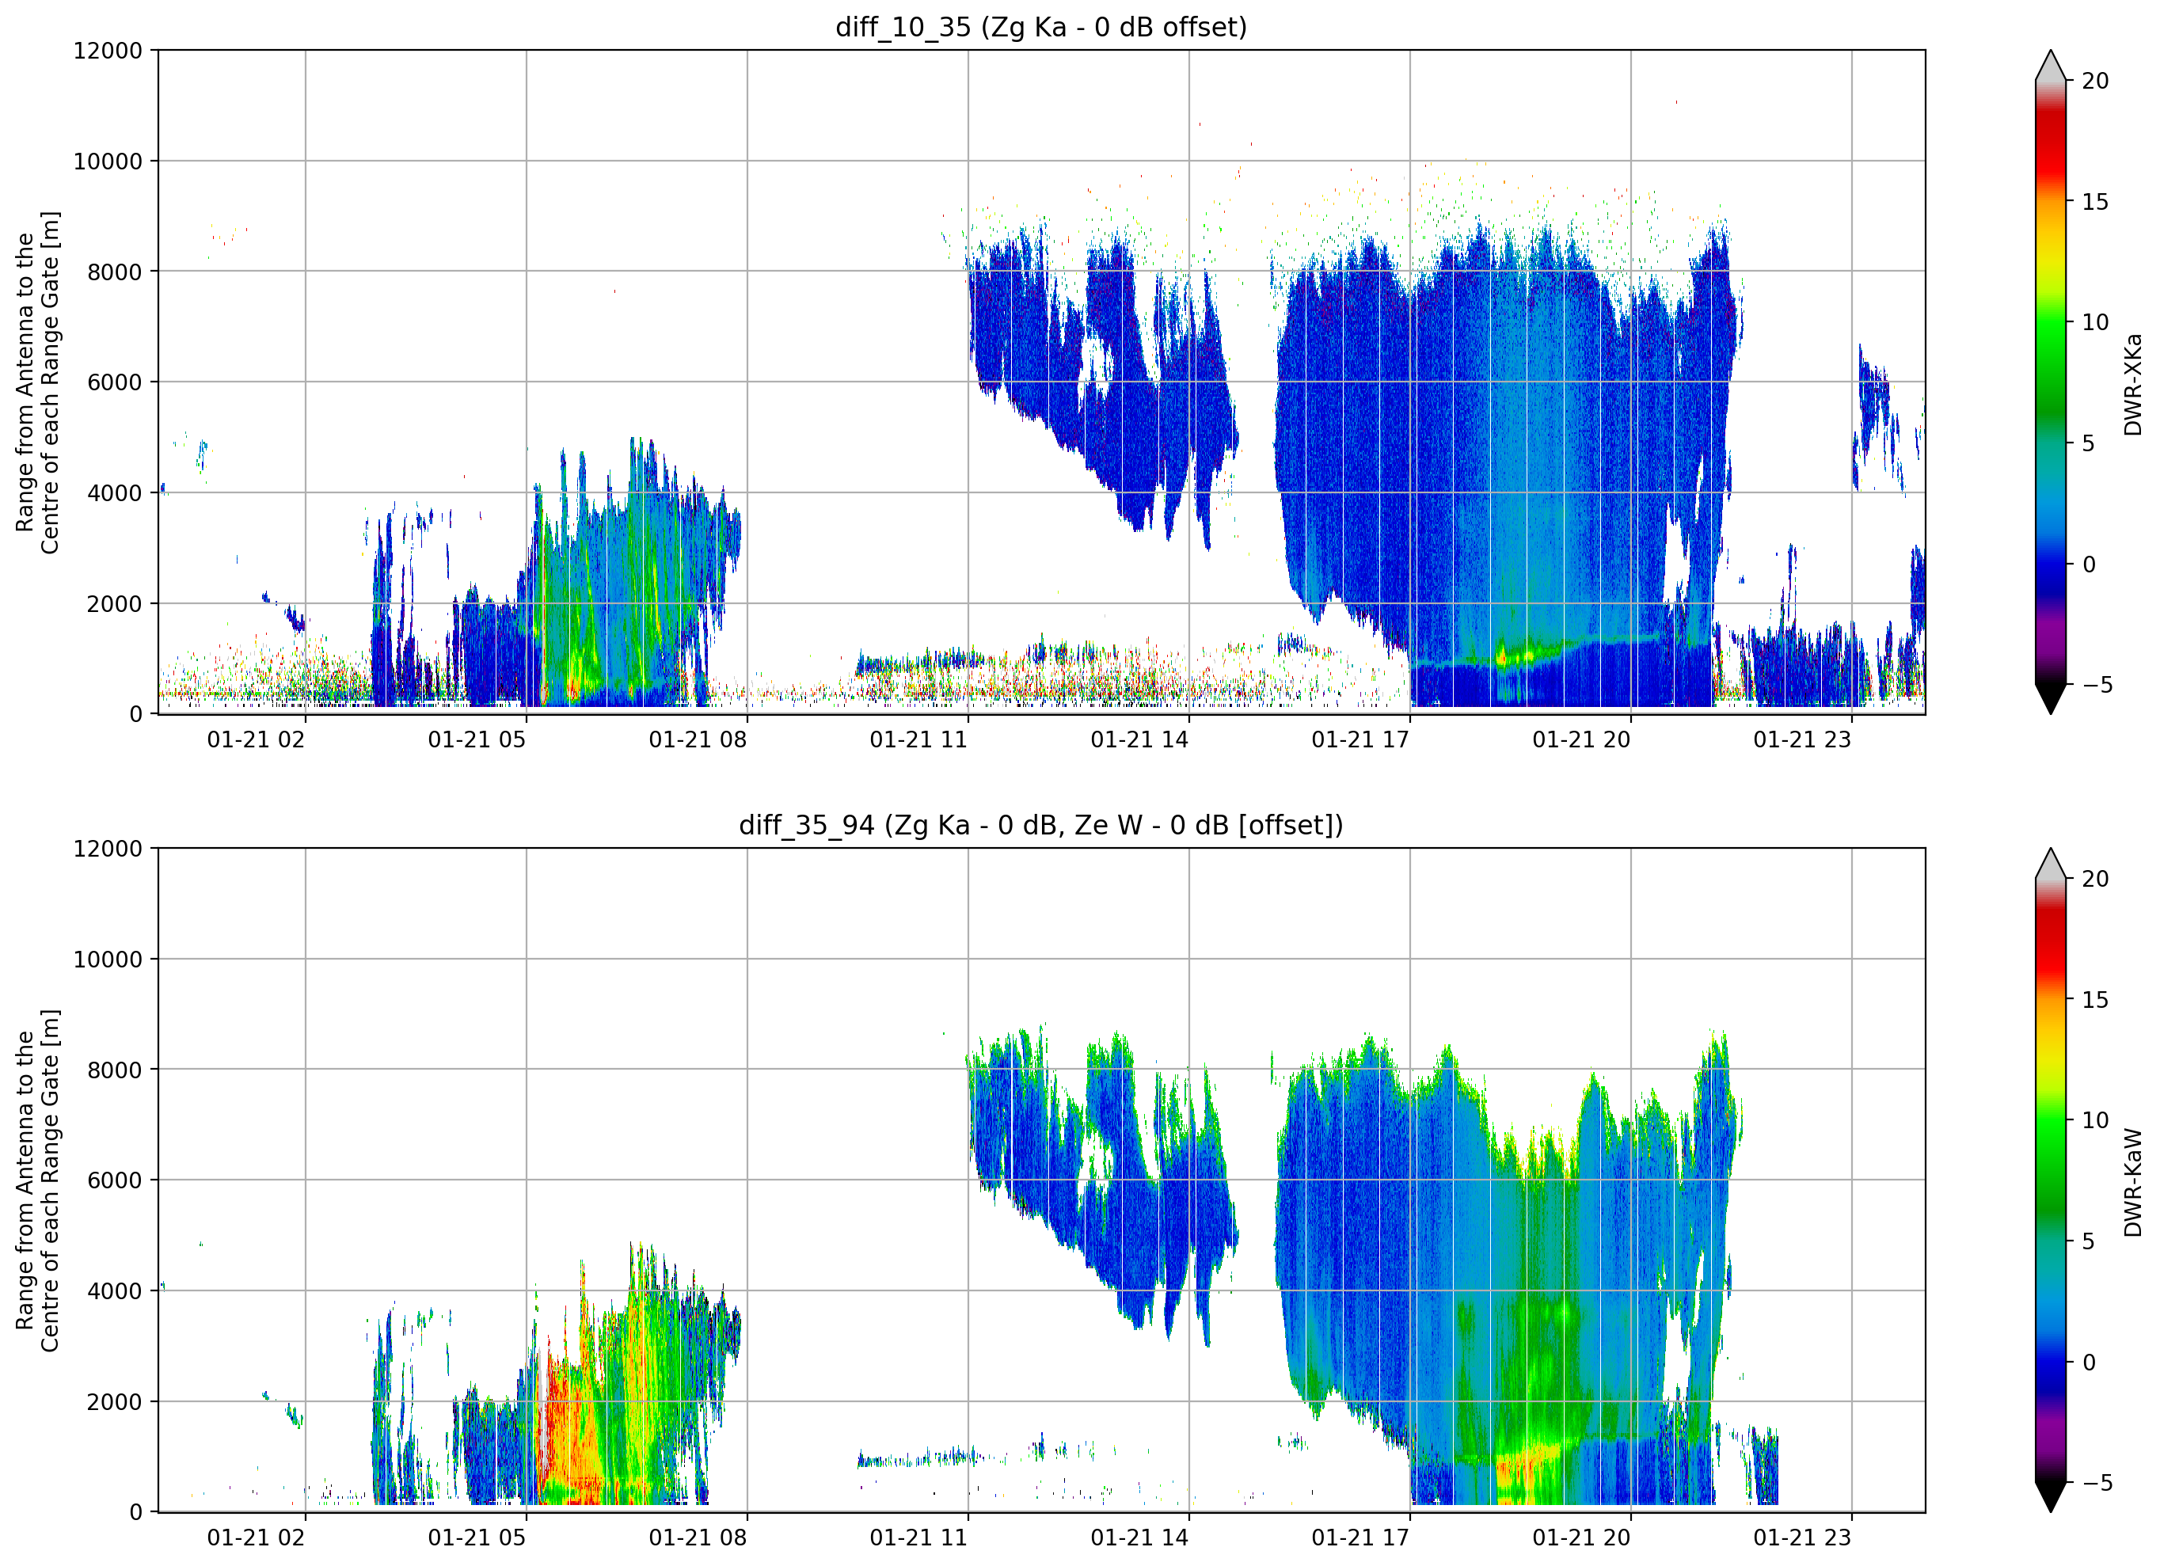Image resolution: width=2160 pixels, height=1566 pixels.
Task: Click y-tick "2000" of the diff_35_94 plot
Action: click(114, 1401)
